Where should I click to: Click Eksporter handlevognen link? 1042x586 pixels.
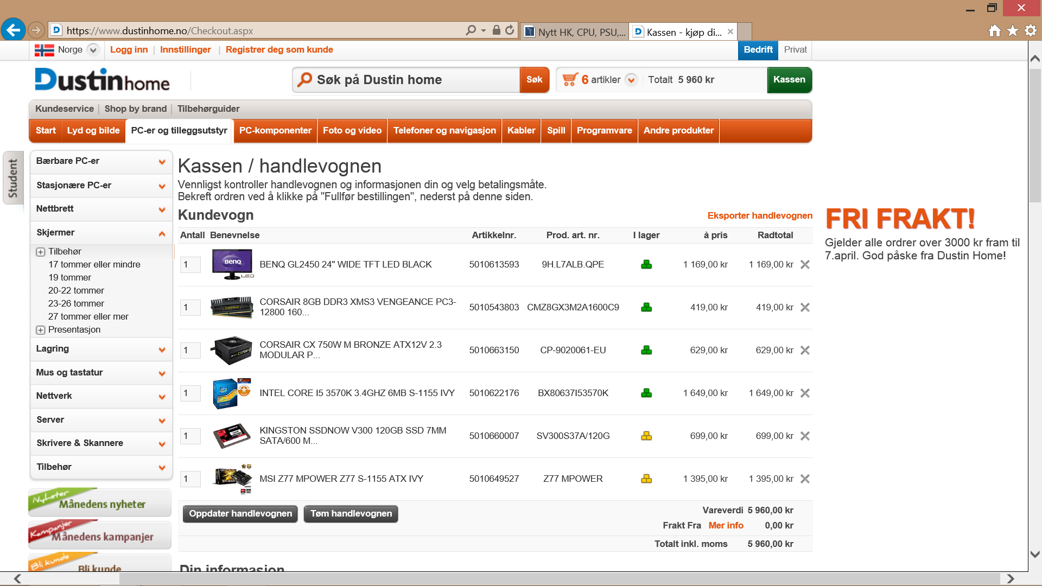tap(760, 216)
